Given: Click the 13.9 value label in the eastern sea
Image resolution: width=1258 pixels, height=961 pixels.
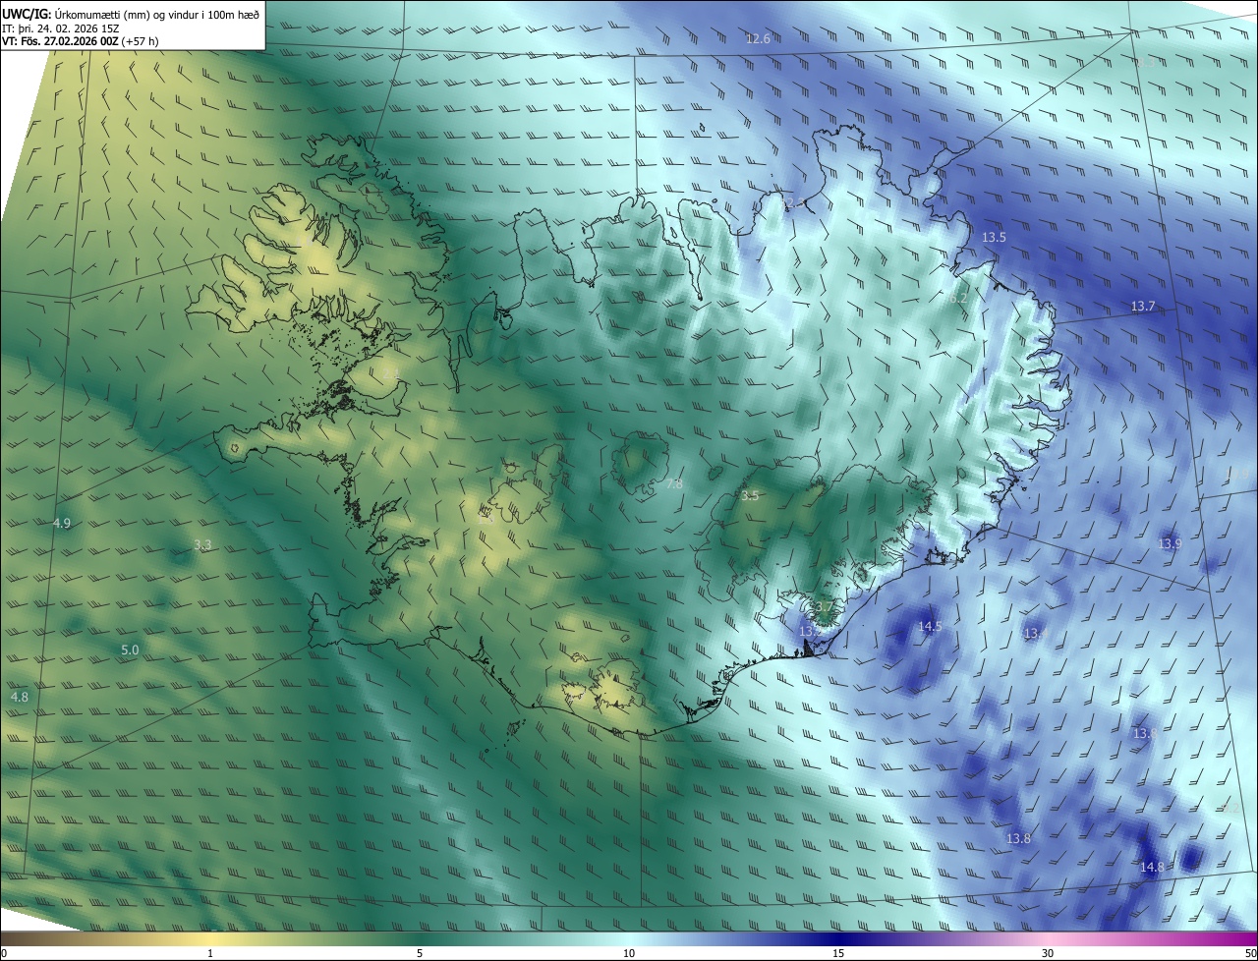Looking at the screenshot, I should pyautogui.click(x=1170, y=543).
